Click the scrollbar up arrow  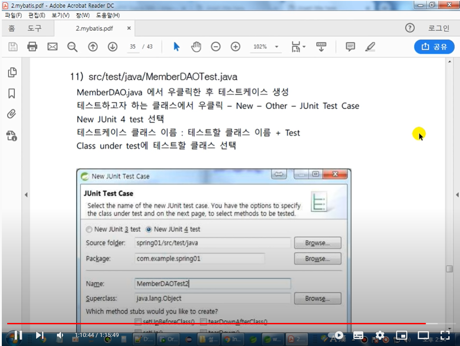point(450,62)
